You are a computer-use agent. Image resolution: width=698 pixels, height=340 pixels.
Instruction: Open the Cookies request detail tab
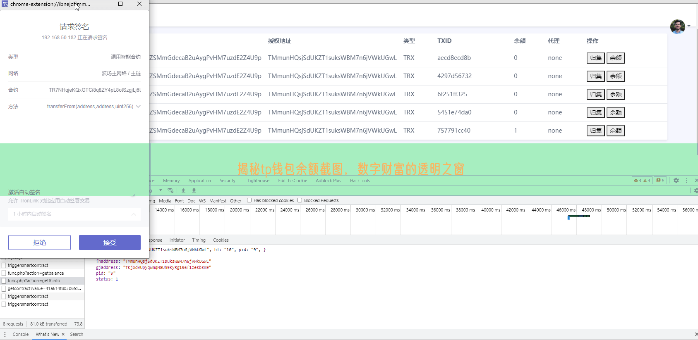(221, 240)
